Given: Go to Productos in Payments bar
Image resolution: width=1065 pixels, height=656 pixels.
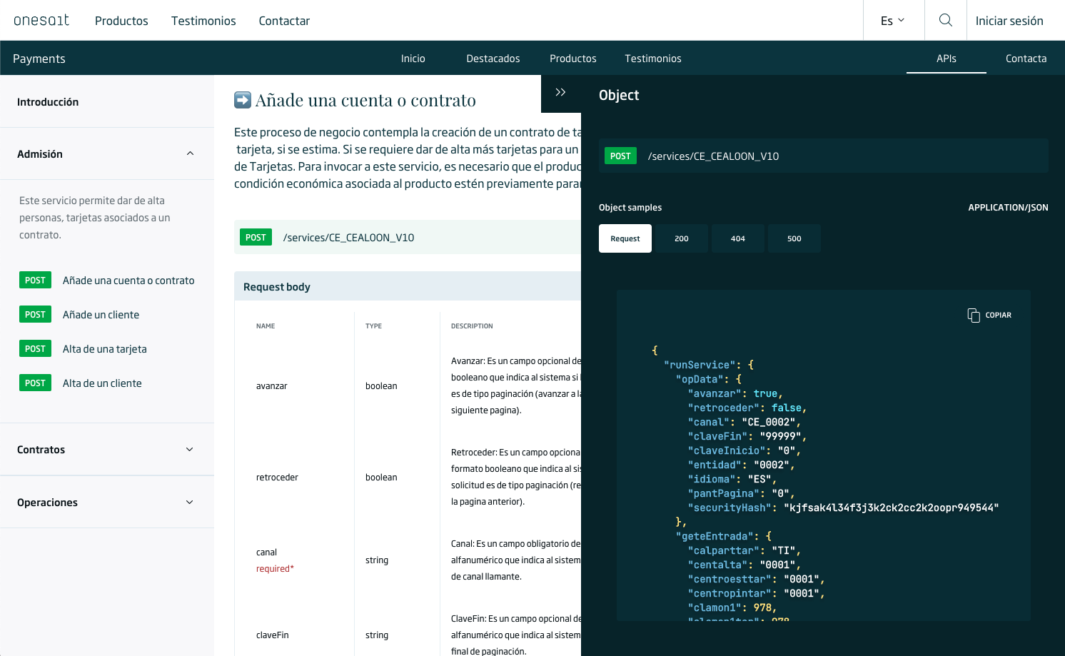Looking at the screenshot, I should tap(573, 59).
